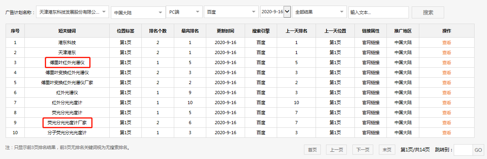Click the GO jump button

pos(478,150)
